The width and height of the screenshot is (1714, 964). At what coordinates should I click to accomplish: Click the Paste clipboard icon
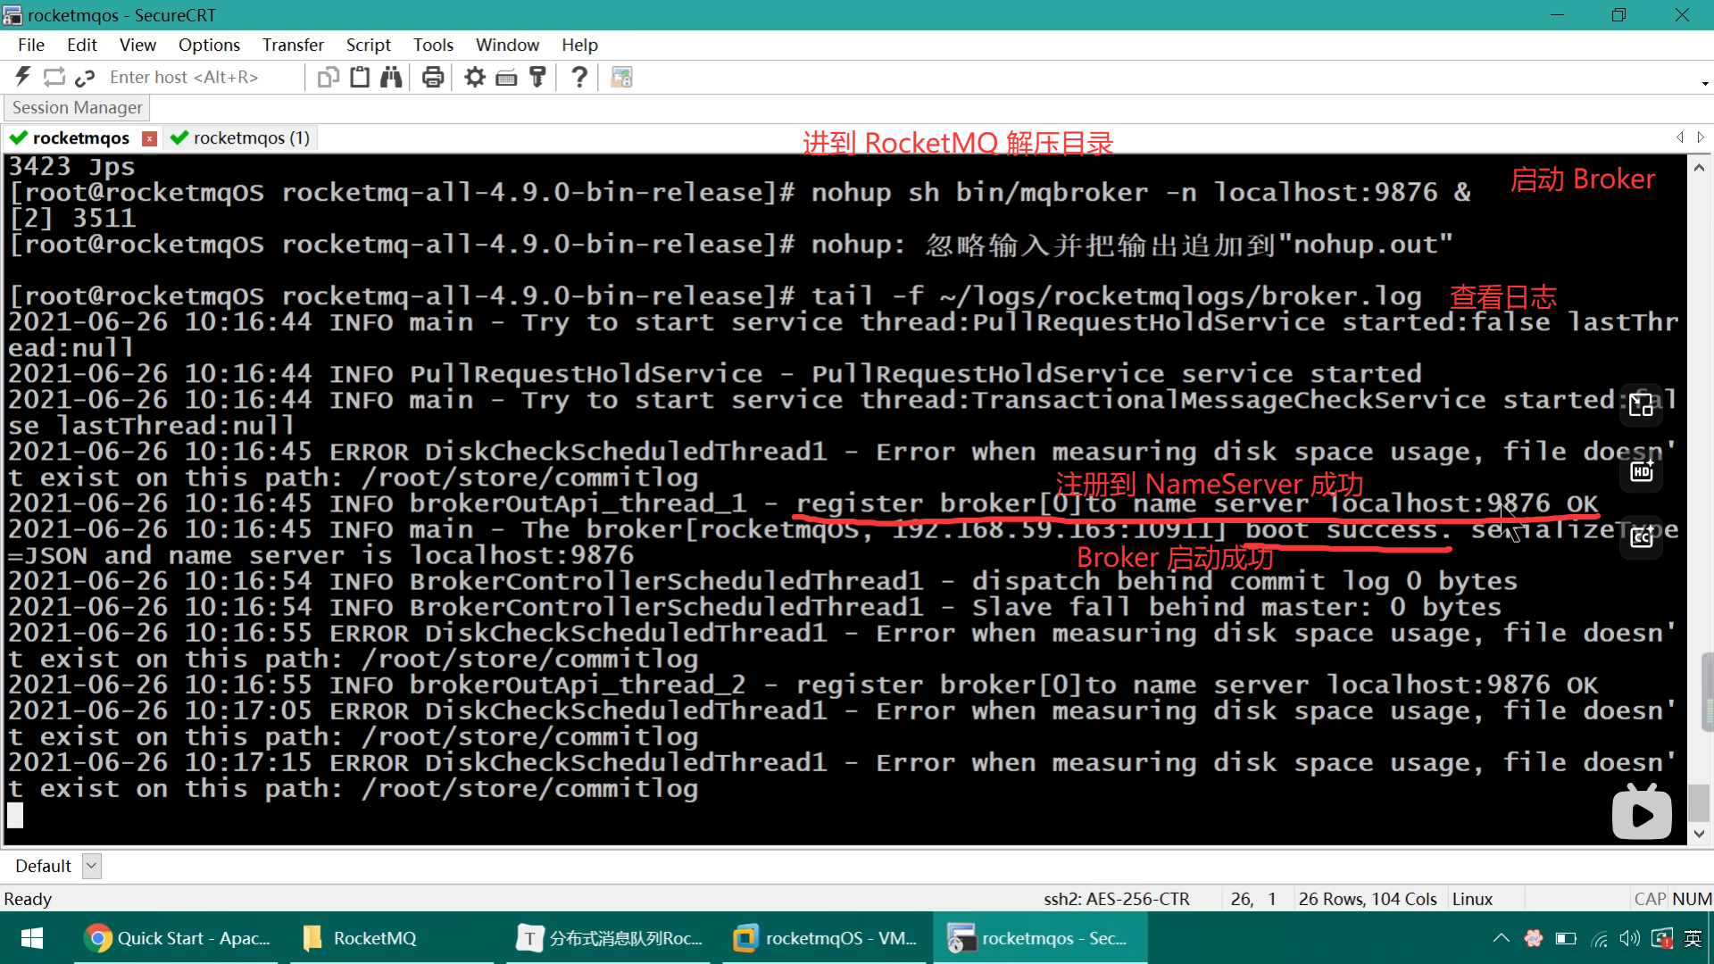360,77
